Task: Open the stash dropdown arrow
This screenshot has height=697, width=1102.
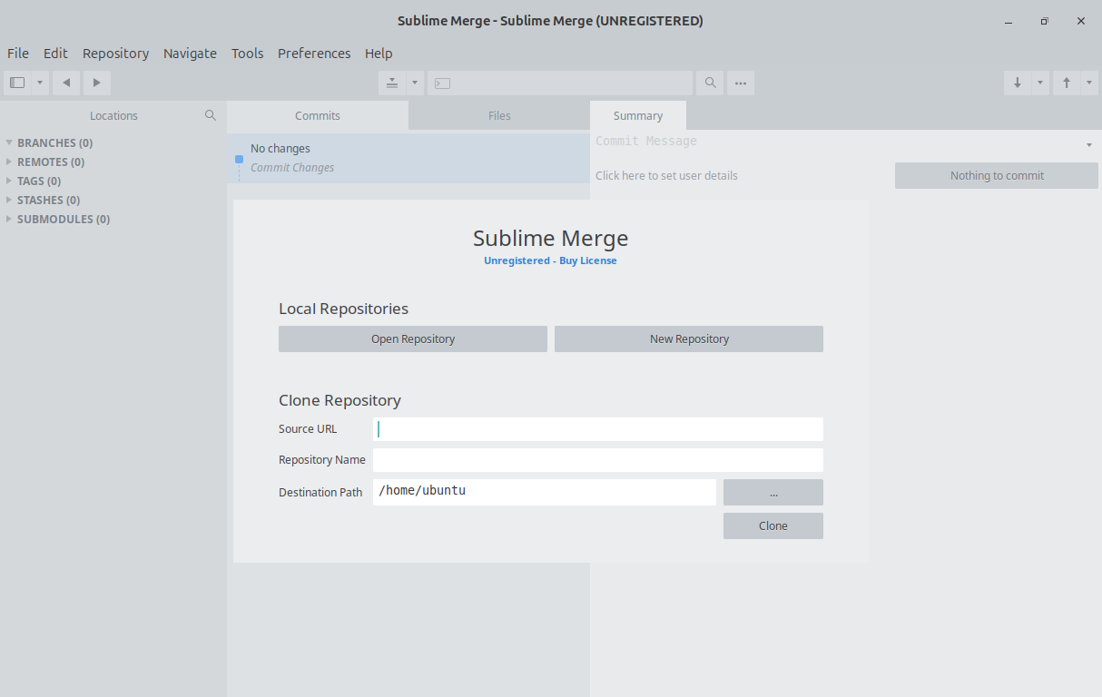Action: tap(415, 83)
